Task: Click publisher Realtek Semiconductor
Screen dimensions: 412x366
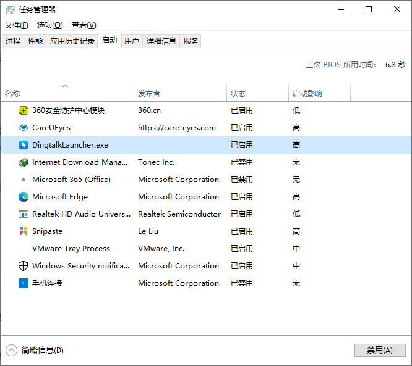Action: tap(179, 214)
